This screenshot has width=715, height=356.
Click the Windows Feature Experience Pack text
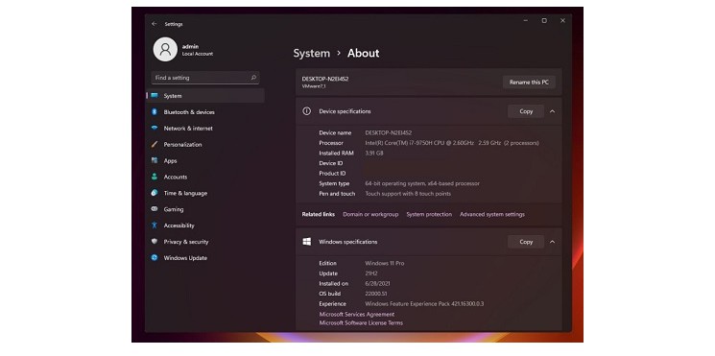pyautogui.click(x=424, y=303)
